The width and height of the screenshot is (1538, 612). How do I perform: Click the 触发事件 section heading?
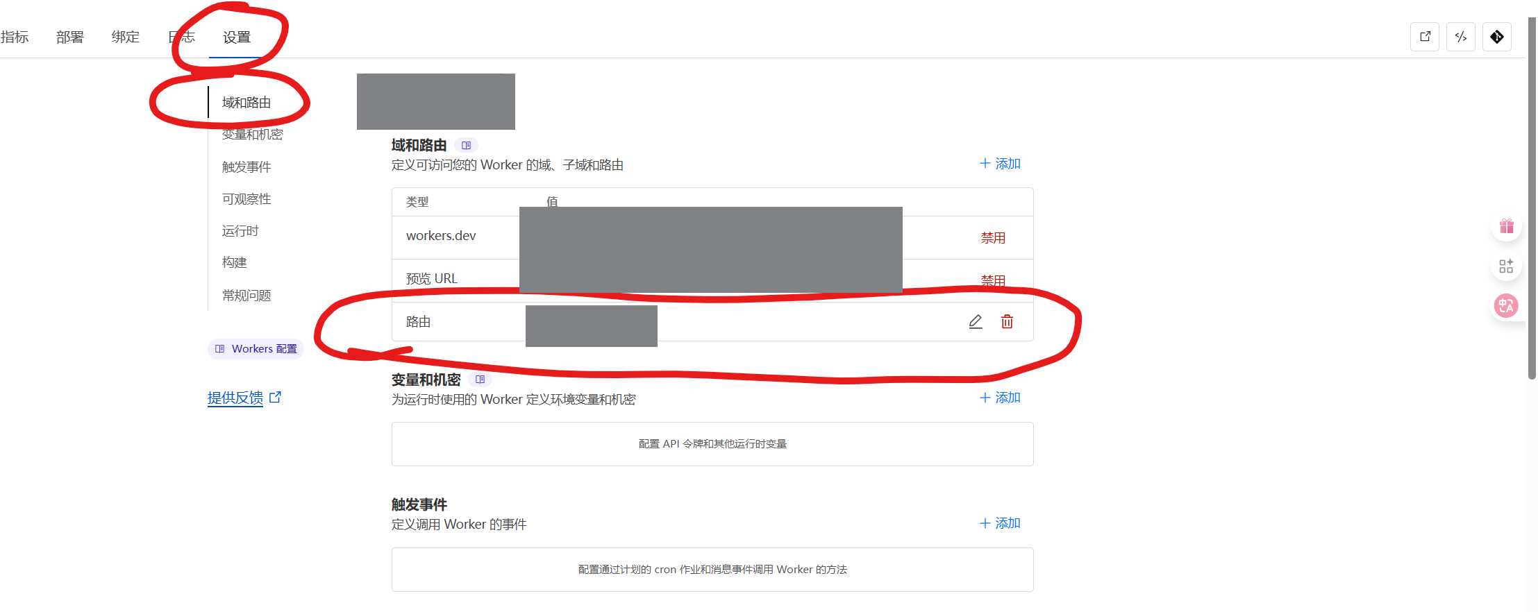click(419, 504)
